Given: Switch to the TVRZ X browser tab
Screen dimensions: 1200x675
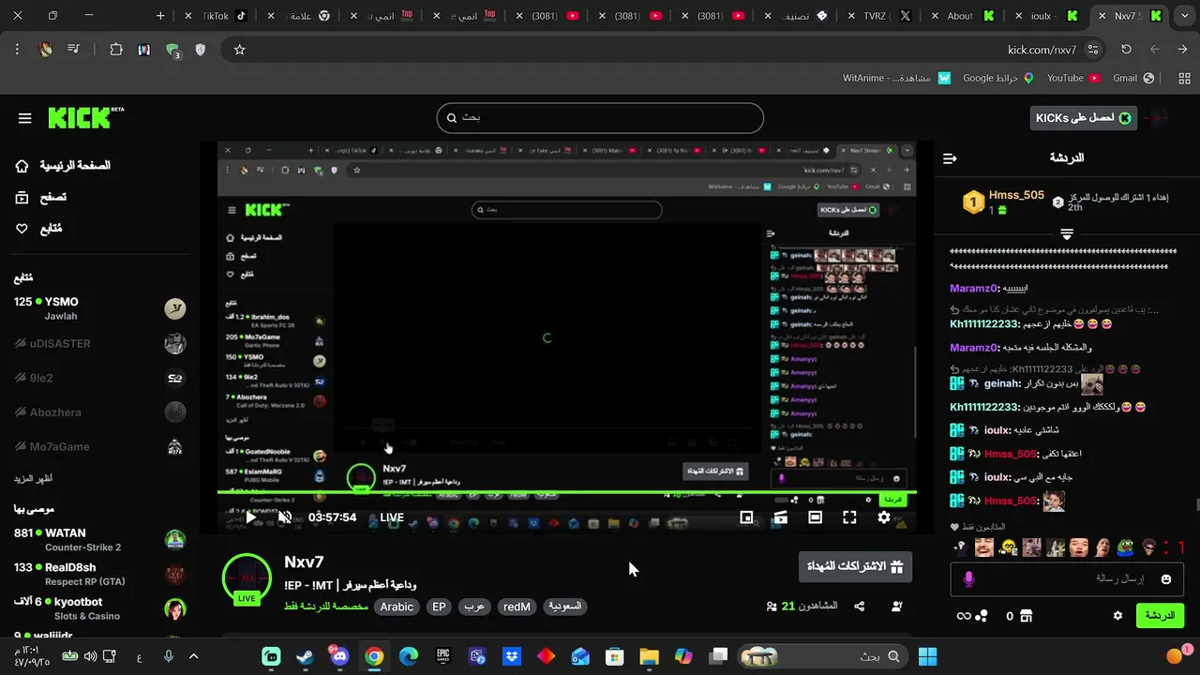Looking at the screenshot, I should (x=881, y=16).
